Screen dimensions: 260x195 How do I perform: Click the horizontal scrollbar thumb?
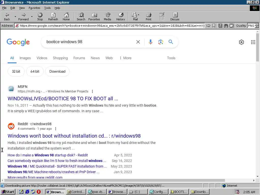point(115,181)
